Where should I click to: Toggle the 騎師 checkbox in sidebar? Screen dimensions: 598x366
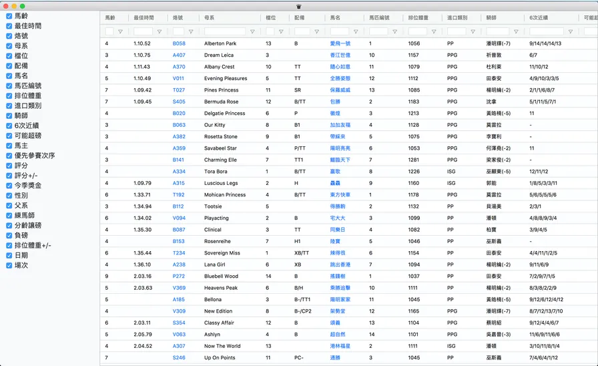[9, 116]
